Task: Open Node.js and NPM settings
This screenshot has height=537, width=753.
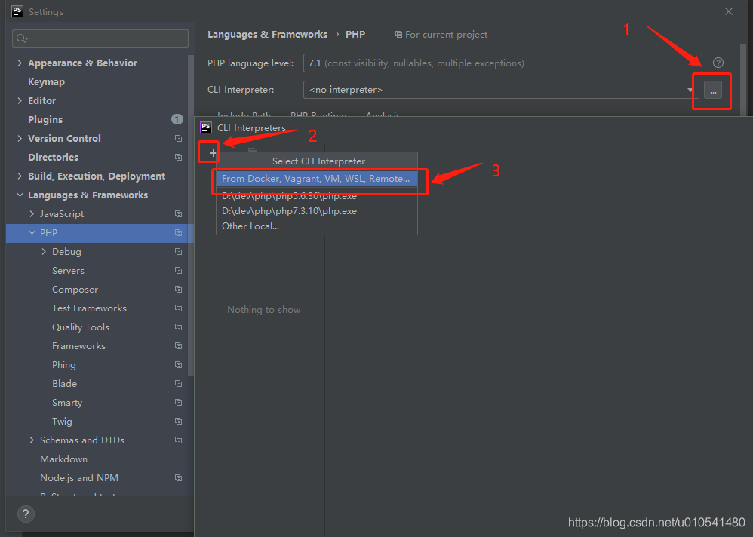Action: click(79, 478)
